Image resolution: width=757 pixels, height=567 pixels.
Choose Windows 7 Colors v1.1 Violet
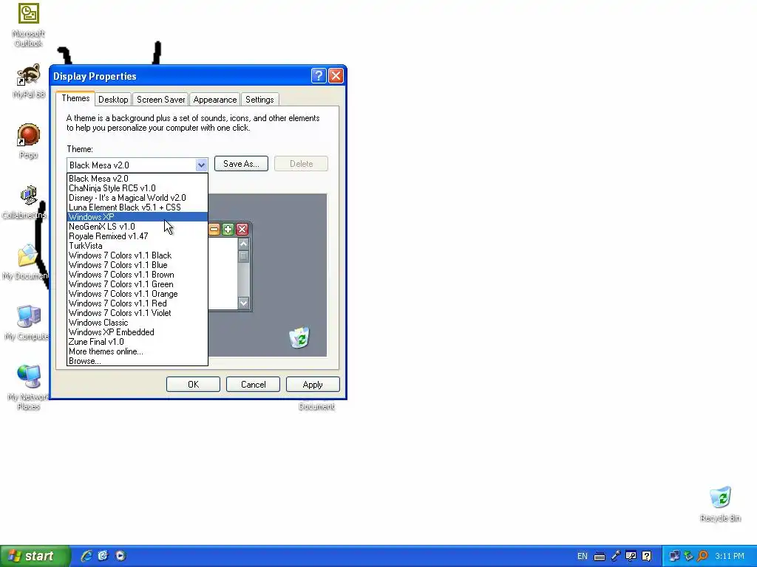[x=137, y=313]
